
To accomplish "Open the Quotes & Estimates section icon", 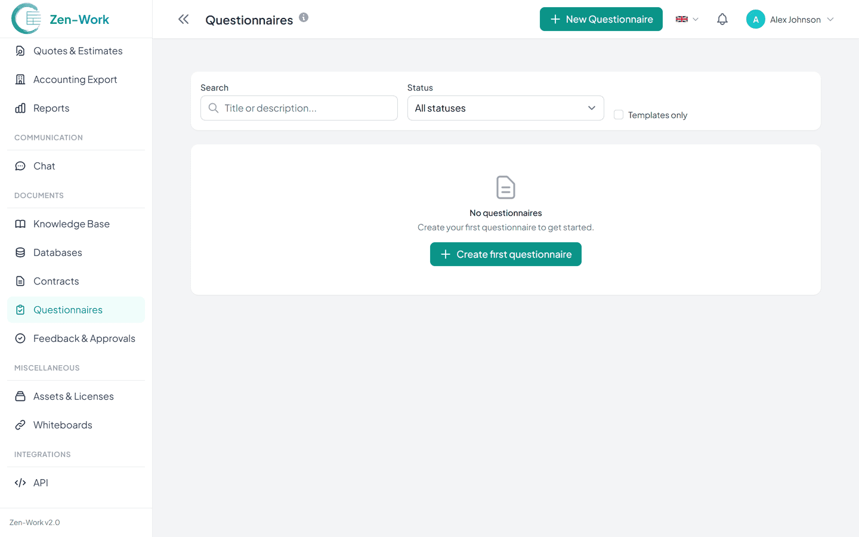I will coord(20,51).
